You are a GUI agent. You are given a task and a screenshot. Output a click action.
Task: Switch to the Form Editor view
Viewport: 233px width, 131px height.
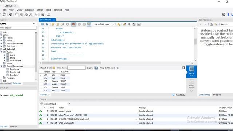pos(191,84)
